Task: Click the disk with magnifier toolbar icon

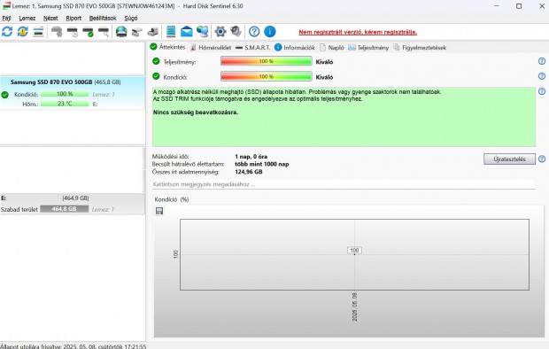Action: click(104, 32)
